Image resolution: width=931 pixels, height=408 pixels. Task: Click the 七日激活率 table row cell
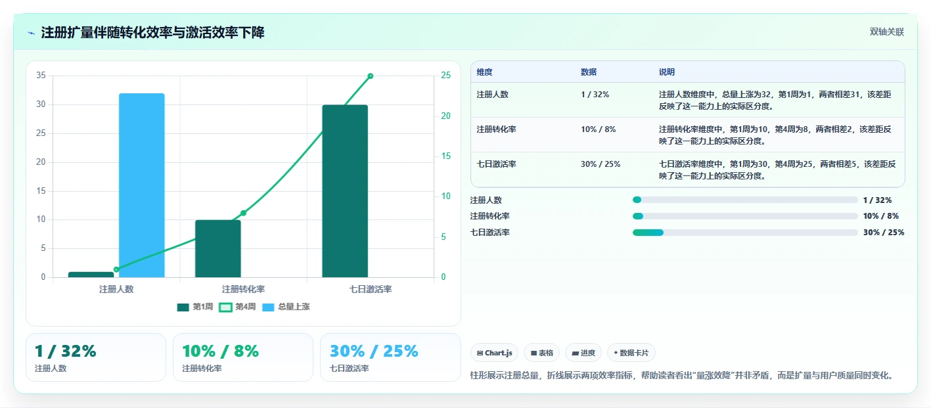click(497, 164)
